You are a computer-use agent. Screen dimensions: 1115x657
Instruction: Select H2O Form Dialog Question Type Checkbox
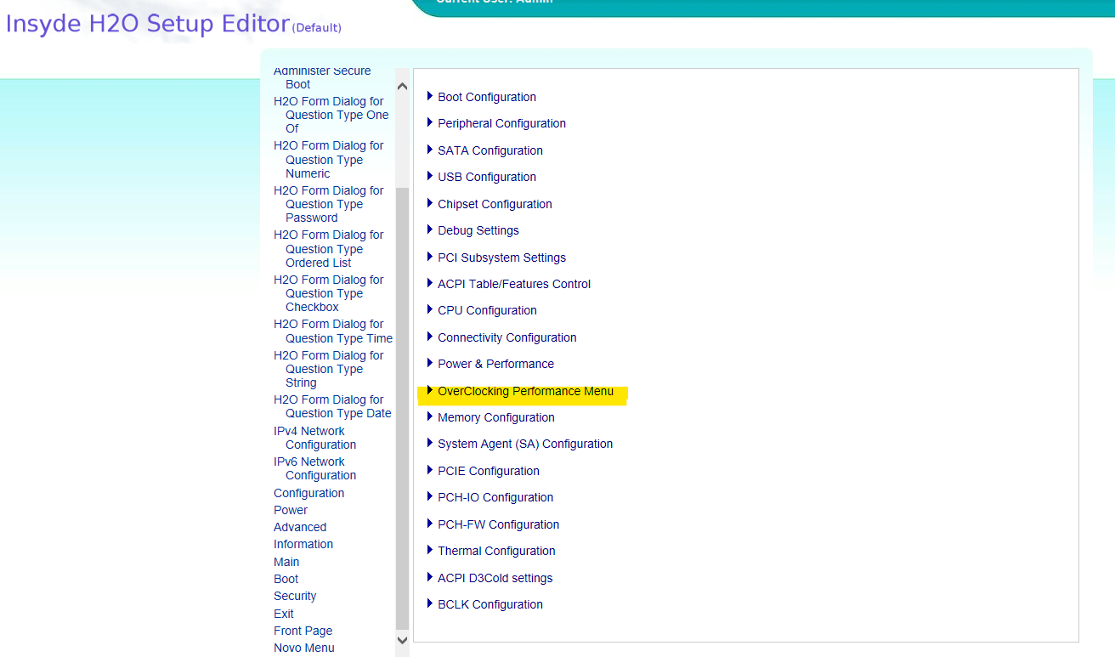pyautogui.click(x=329, y=293)
